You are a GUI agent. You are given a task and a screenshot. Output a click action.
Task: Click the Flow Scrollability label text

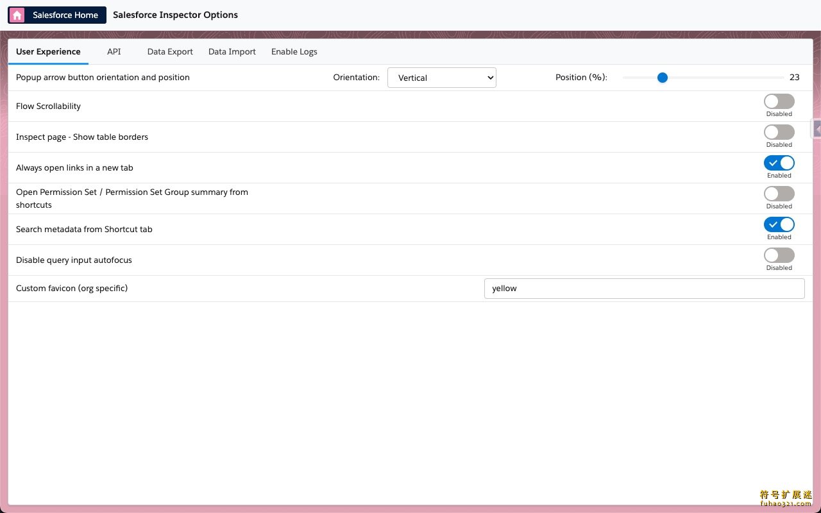(x=48, y=106)
